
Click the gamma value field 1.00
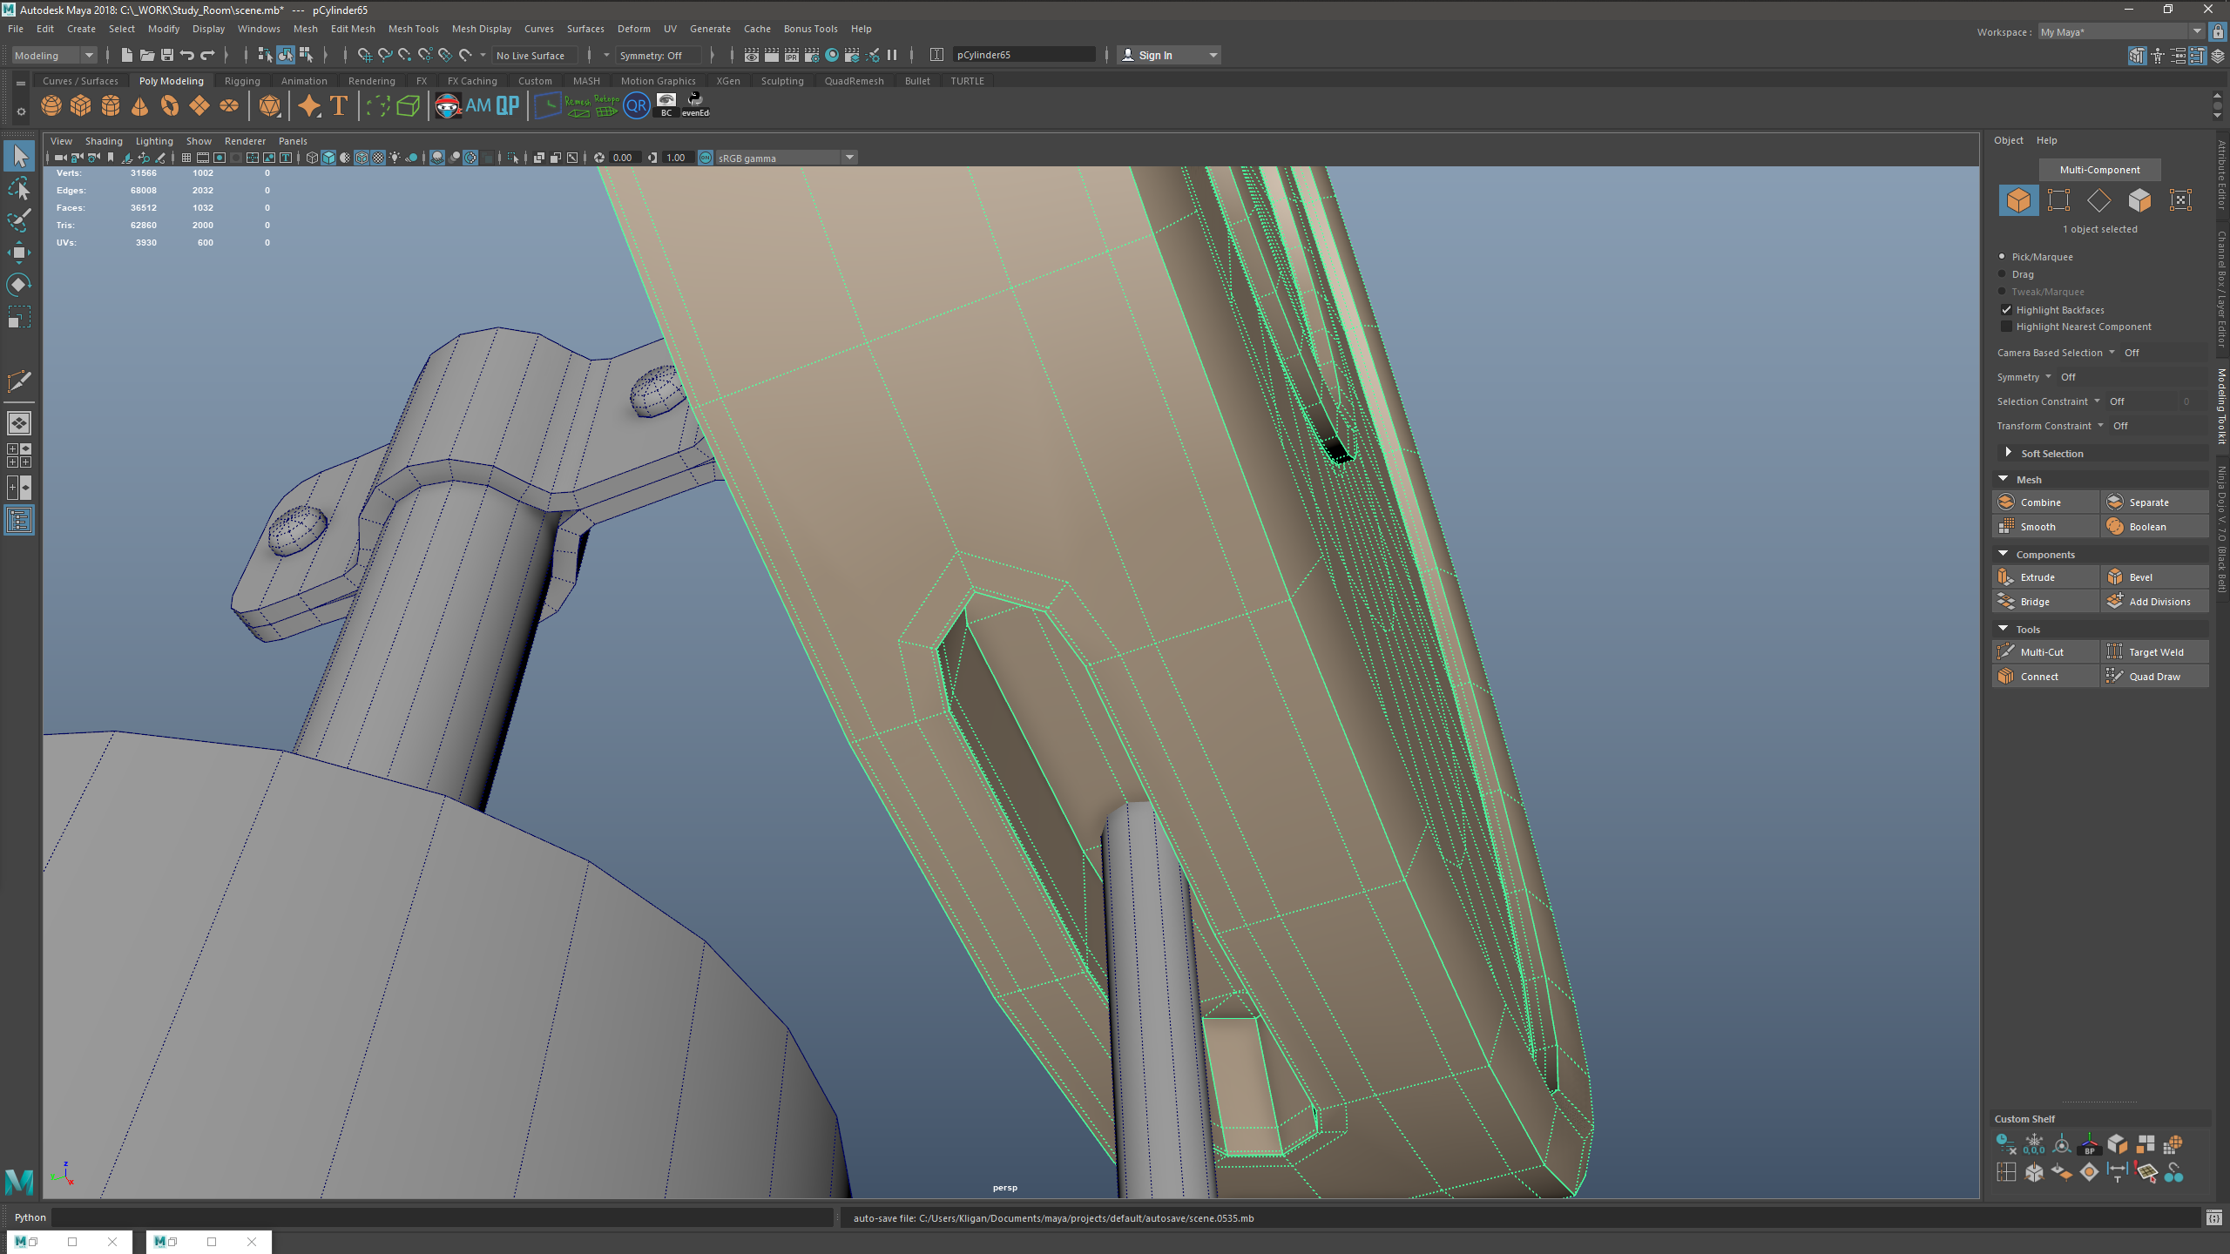(677, 158)
